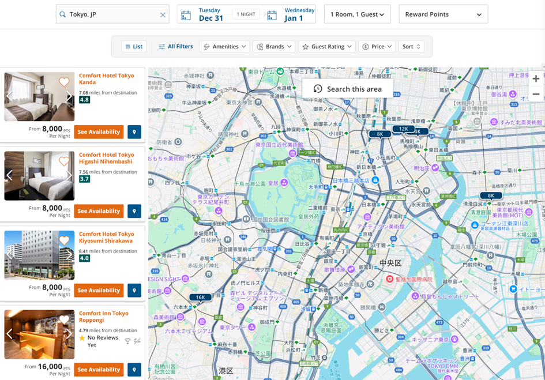This screenshot has height=380, width=545.
Task: See Availability for Higashi Nihombashi hotel
Action: pyautogui.click(x=99, y=211)
